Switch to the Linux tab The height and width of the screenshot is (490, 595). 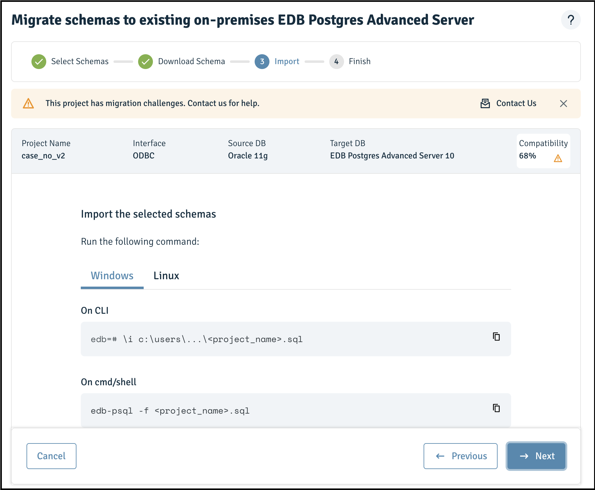pos(166,276)
